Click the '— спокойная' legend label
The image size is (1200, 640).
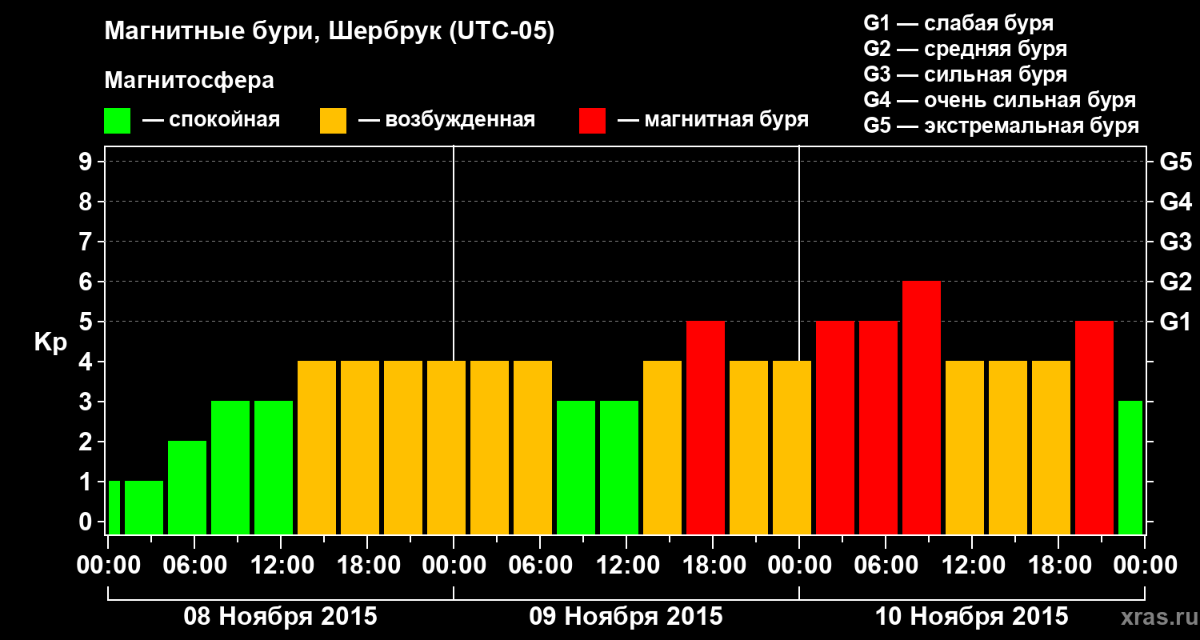pos(211,121)
